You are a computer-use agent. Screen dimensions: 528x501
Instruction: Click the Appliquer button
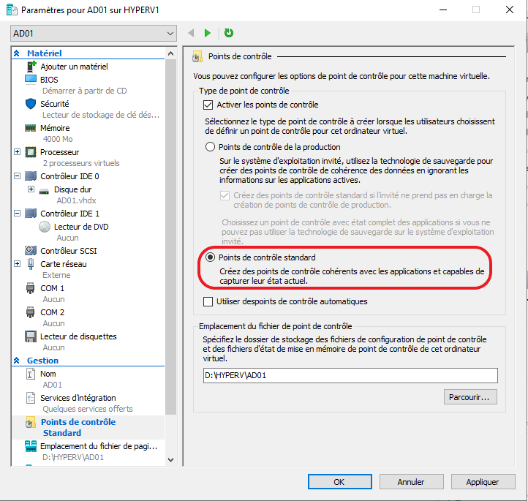[482, 482]
